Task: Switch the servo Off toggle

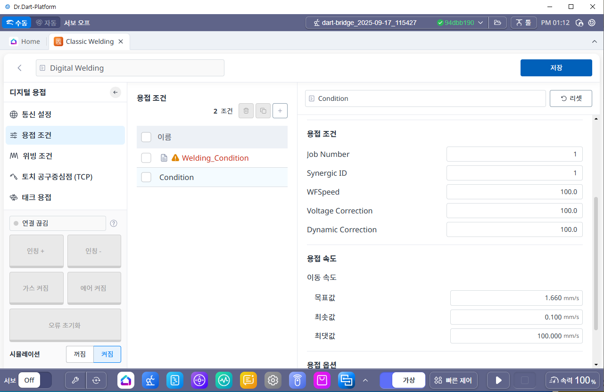Action: pos(35,380)
